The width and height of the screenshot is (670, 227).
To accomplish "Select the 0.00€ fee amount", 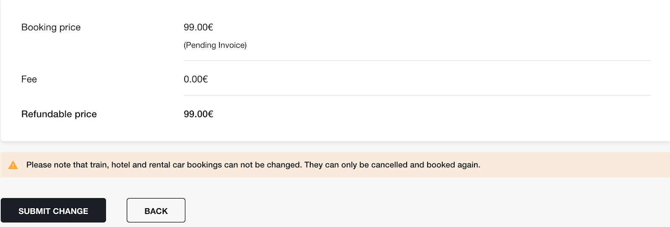I will [196, 79].
